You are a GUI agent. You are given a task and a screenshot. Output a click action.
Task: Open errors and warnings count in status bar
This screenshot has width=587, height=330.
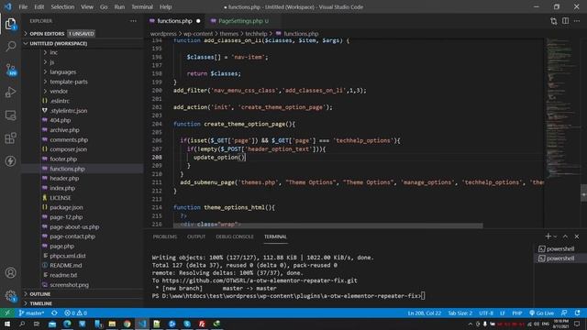pos(75,313)
